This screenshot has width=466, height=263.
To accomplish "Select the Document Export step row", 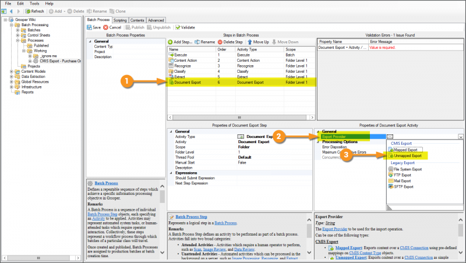I will pos(241,82).
